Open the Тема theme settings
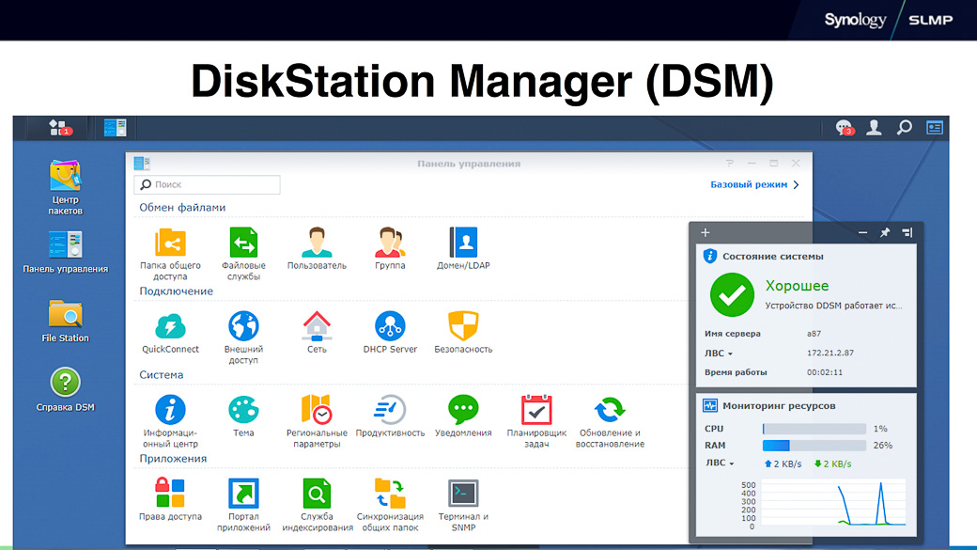977x550 pixels. pyautogui.click(x=243, y=416)
